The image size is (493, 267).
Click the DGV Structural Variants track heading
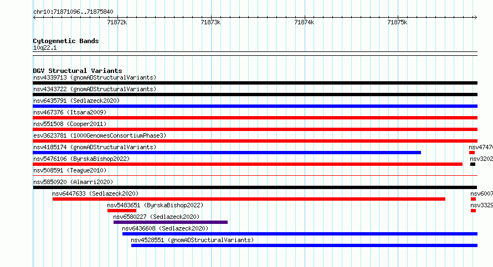click(x=78, y=71)
